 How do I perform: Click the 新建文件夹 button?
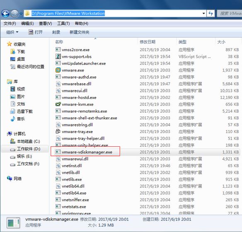(x=79, y=32)
